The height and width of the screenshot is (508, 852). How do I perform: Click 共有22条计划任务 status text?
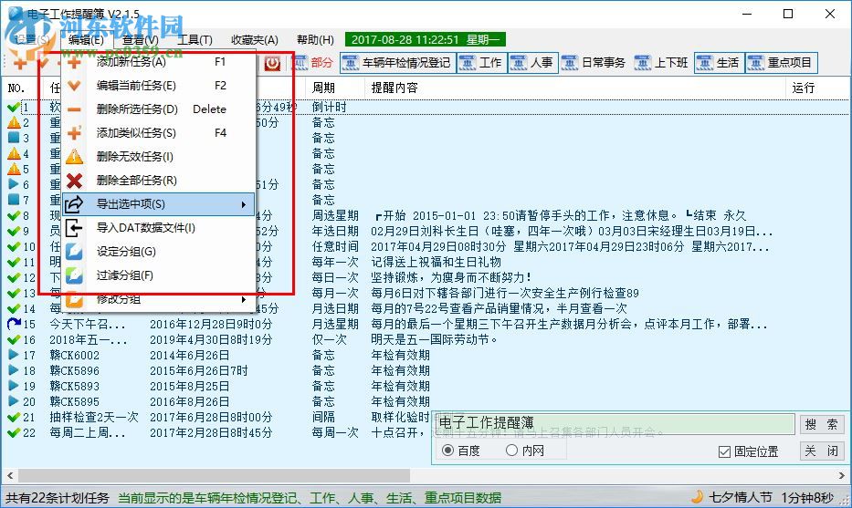tap(58, 498)
